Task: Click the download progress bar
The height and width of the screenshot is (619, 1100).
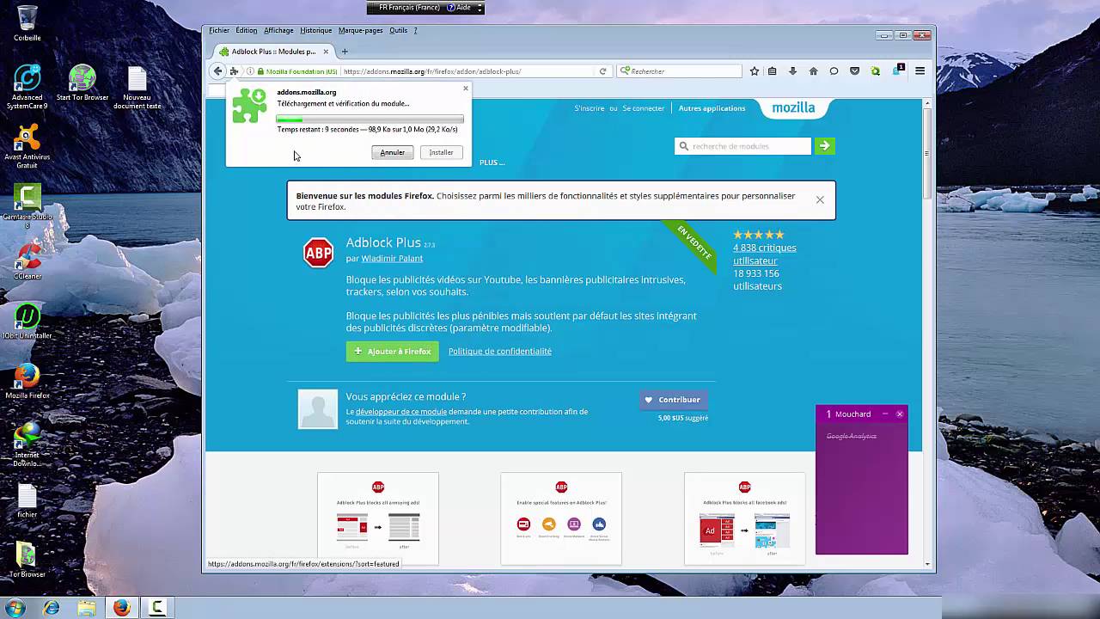Action: point(370,119)
